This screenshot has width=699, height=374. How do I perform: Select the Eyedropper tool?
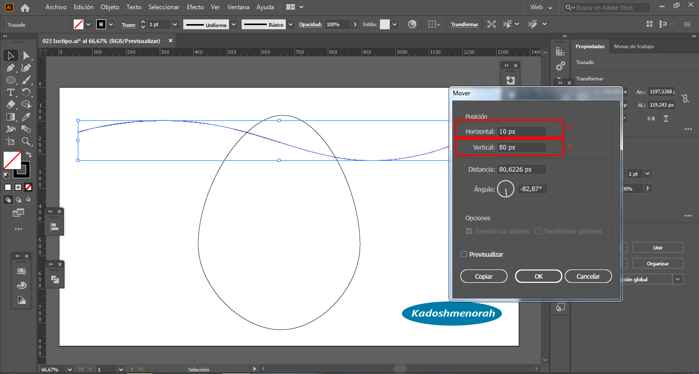click(x=26, y=117)
